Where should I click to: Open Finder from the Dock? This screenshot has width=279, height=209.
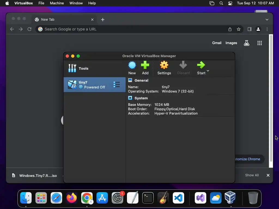tap(26, 198)
